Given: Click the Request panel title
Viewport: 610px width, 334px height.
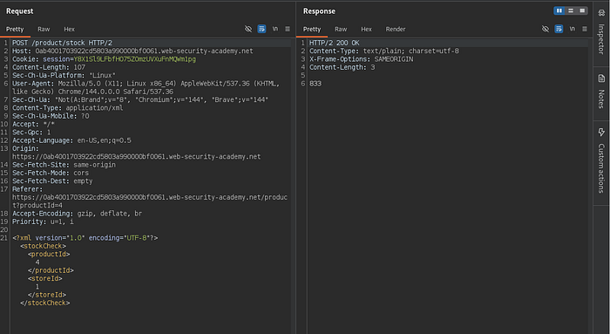Looking at the screenshot, I should (x=19, y=11).
